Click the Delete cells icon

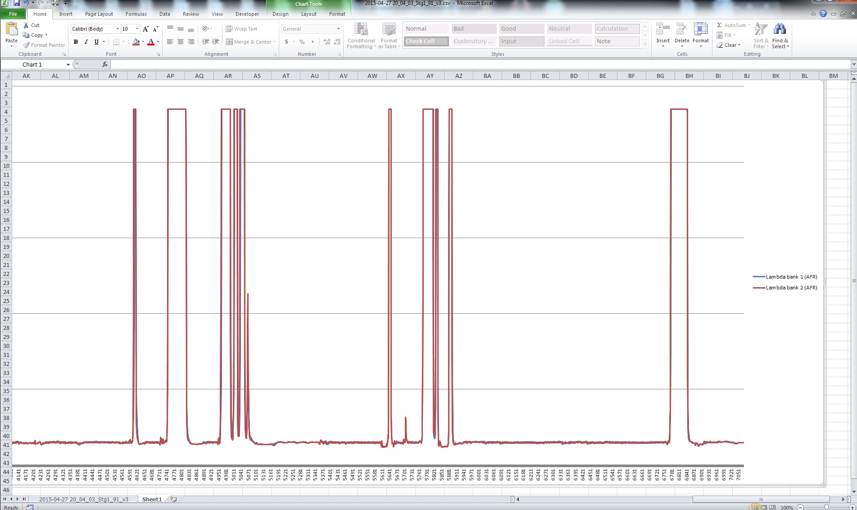tap(681, 30)
